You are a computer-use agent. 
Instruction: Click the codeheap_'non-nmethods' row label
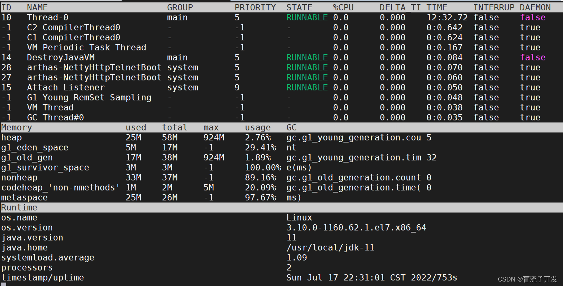(x=61, y=187)
